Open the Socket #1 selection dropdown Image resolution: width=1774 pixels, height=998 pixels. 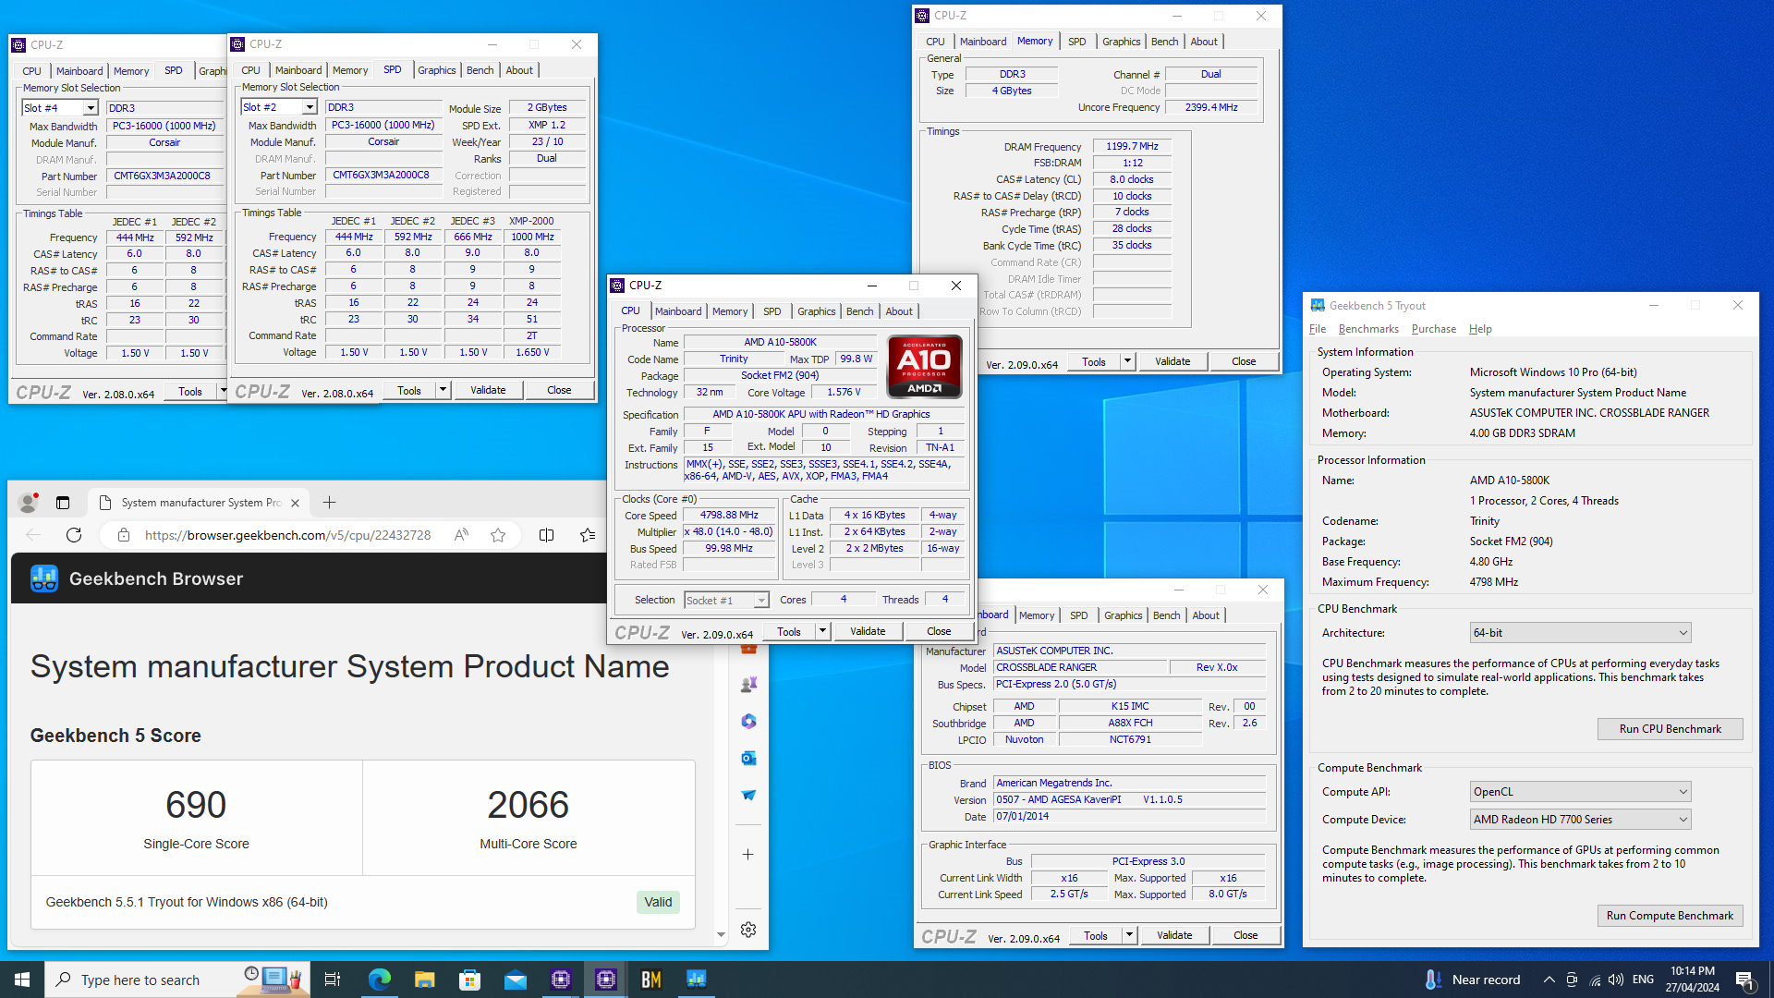pos(726,600)
